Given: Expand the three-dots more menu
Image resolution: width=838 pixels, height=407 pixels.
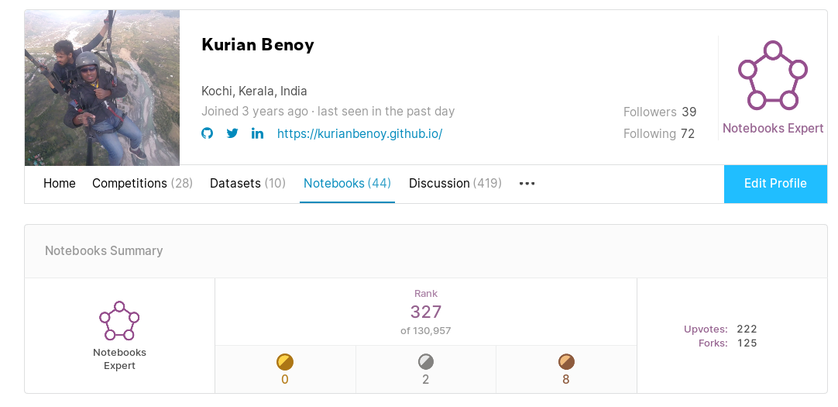Looking at the screenshot, I should [x=527, y=184].
